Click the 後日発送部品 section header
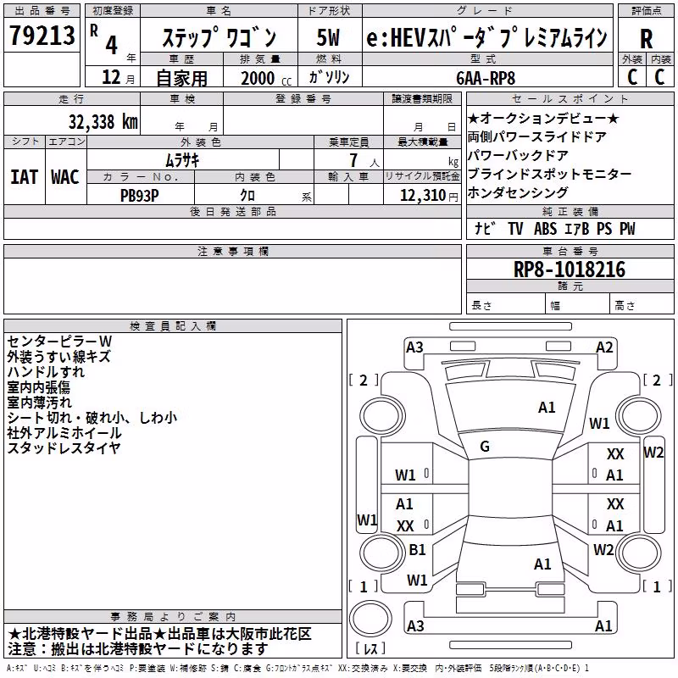The height and width of the screenshot is (678, 678). pos(232,211)
